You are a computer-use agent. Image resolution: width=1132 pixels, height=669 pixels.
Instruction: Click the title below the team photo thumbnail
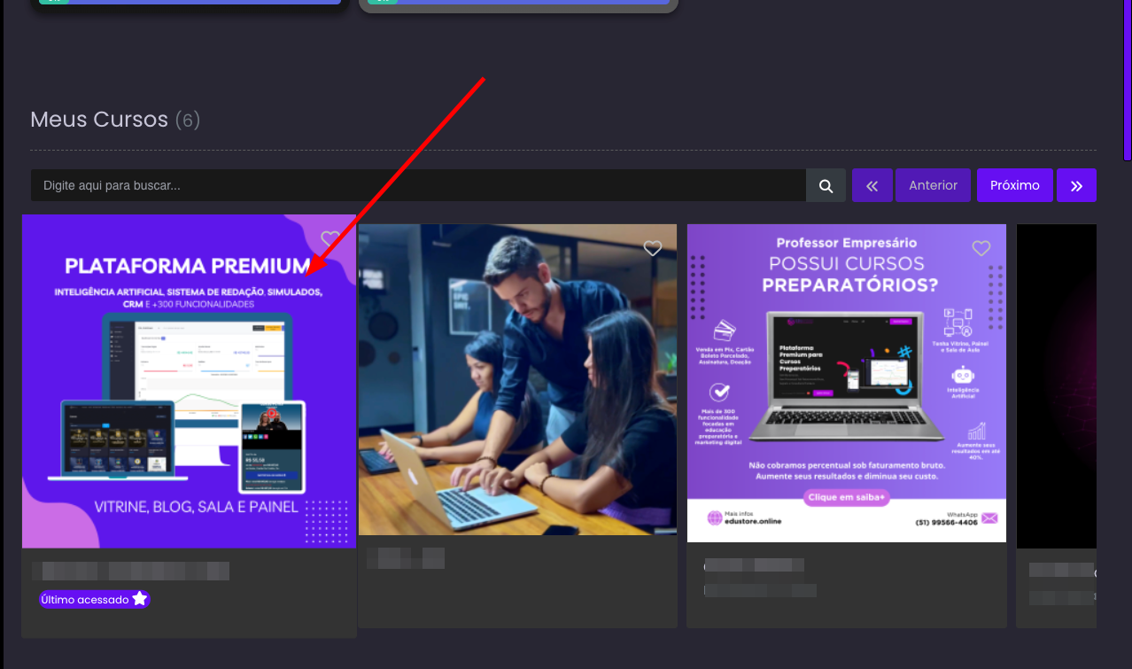[405, 558]
